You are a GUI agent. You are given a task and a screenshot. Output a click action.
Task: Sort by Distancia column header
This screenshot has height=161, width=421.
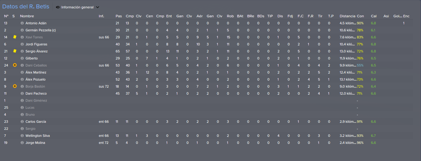(x=347, y=16)
